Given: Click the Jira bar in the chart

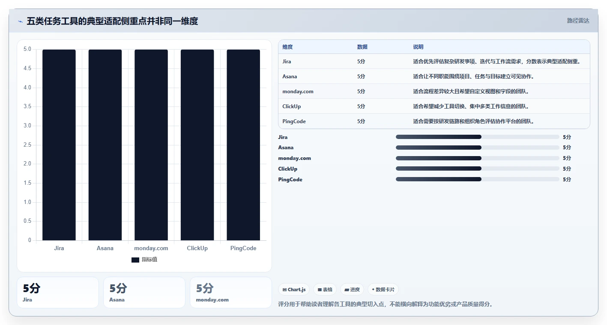Looking at the screenshot, I should point(59,145).
